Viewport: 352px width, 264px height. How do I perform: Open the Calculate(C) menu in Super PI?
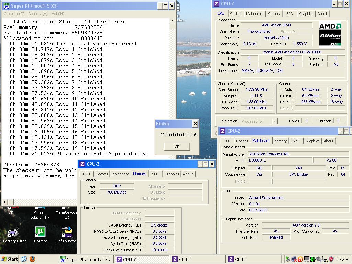click(x=14, y=14)
